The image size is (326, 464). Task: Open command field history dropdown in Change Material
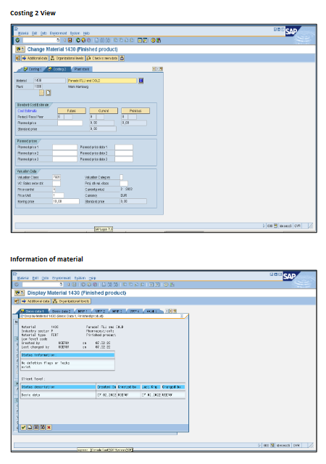click(x=58, y=40)
